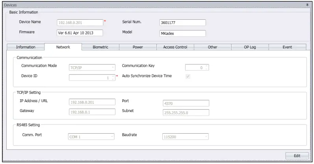This screenshot has width=314, height=164.
Task: Go to the Access Control tab
Action: point(175,47)
